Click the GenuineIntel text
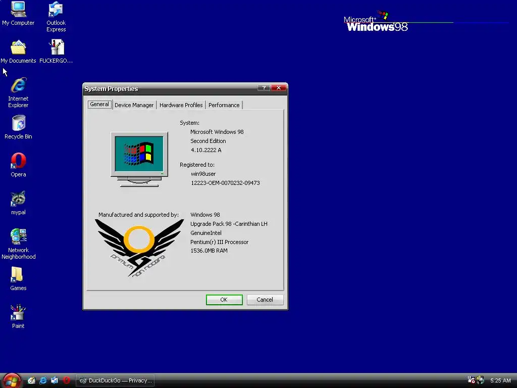 [x=206, y=233]
